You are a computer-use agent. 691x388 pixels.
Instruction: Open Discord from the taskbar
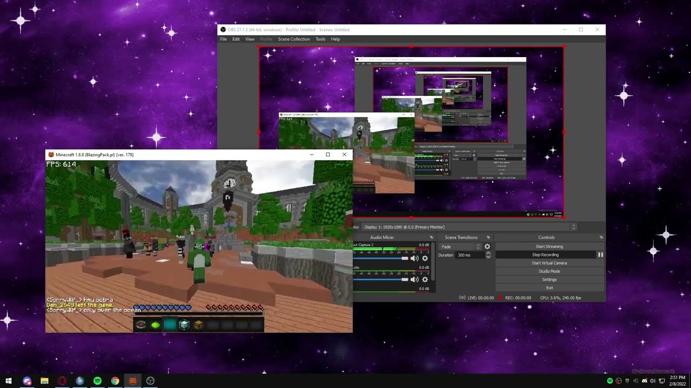coord(27,381)
